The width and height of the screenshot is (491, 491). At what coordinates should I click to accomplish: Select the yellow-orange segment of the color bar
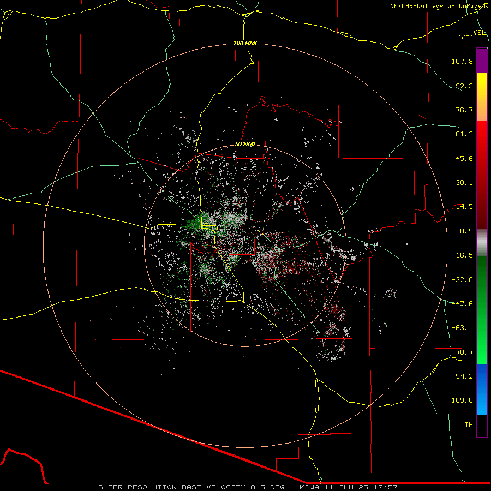(482, 97)
